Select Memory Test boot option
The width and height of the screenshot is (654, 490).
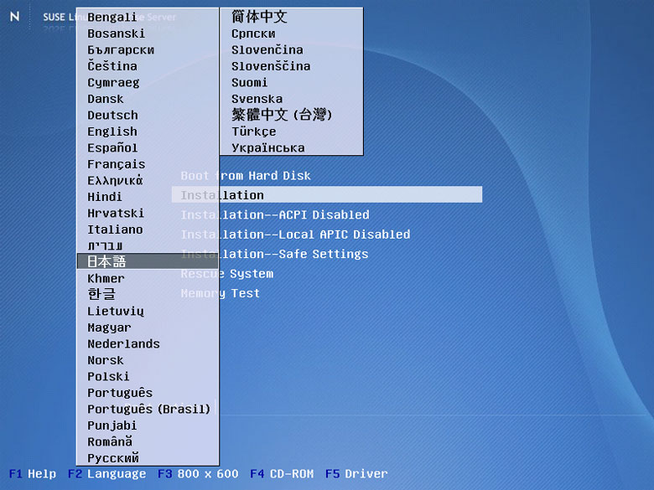pyautogui.click(x=221, y=293)
